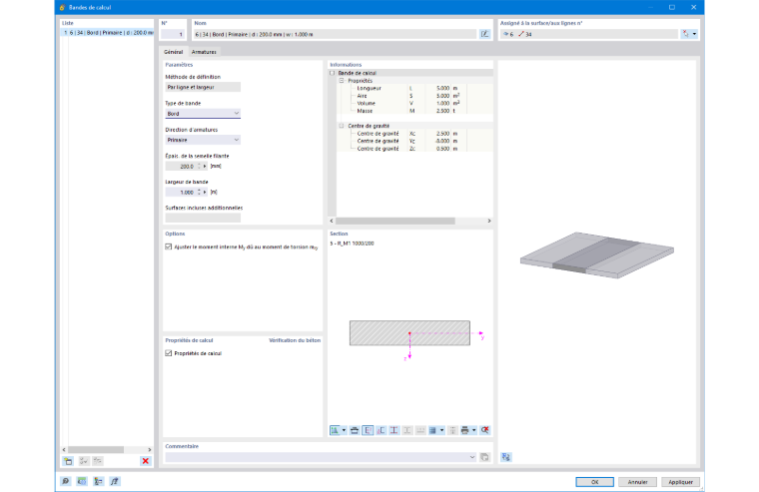
Task: Click the units and decimal places icon
Action: click(x=82, y=481)
